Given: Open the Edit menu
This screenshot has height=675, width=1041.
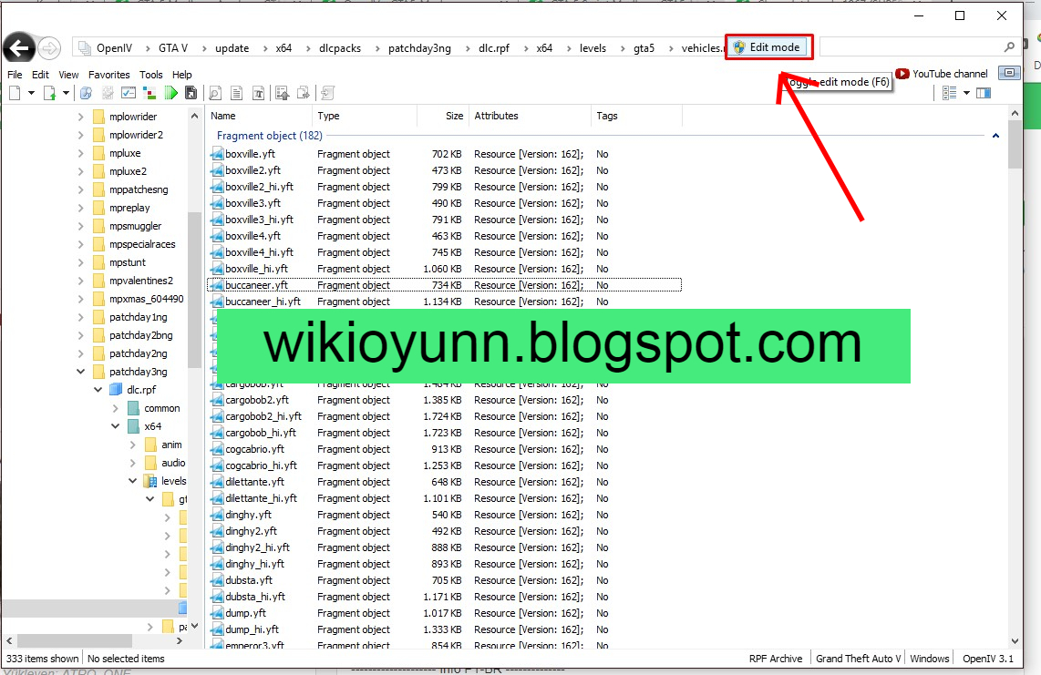Looking at the screenshot, I should click(x=40, y=75).
